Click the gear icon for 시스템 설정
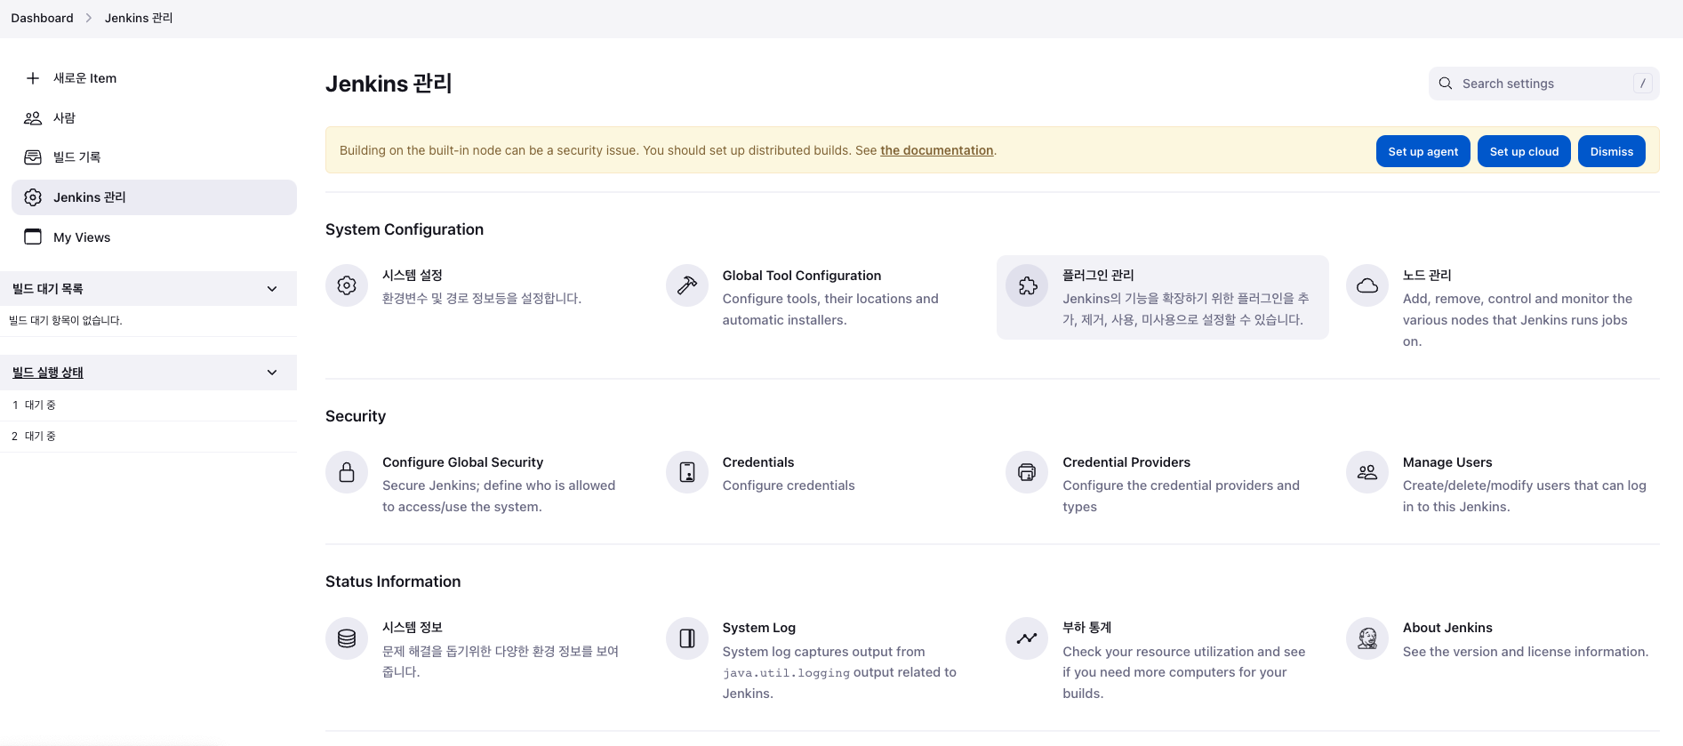 pyautogui.click(x=347, y=285)
